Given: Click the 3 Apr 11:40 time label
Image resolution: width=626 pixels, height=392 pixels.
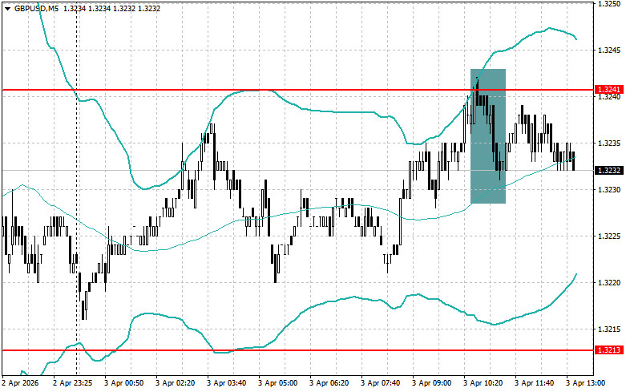Looking at the screenshot, I should [534, 383].
